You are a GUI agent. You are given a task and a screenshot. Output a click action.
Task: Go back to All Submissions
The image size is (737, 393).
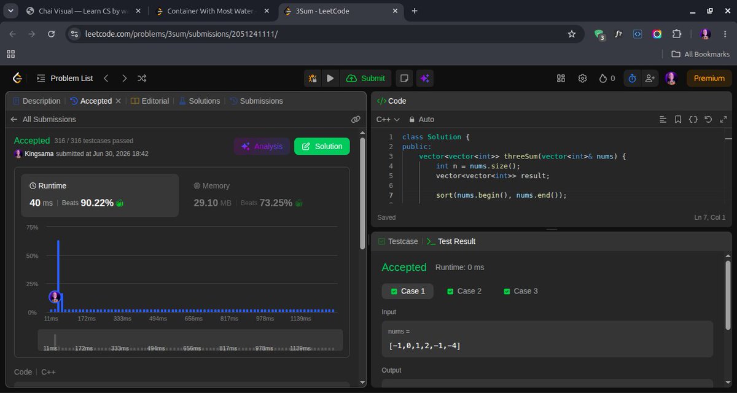tap(43, 119)
